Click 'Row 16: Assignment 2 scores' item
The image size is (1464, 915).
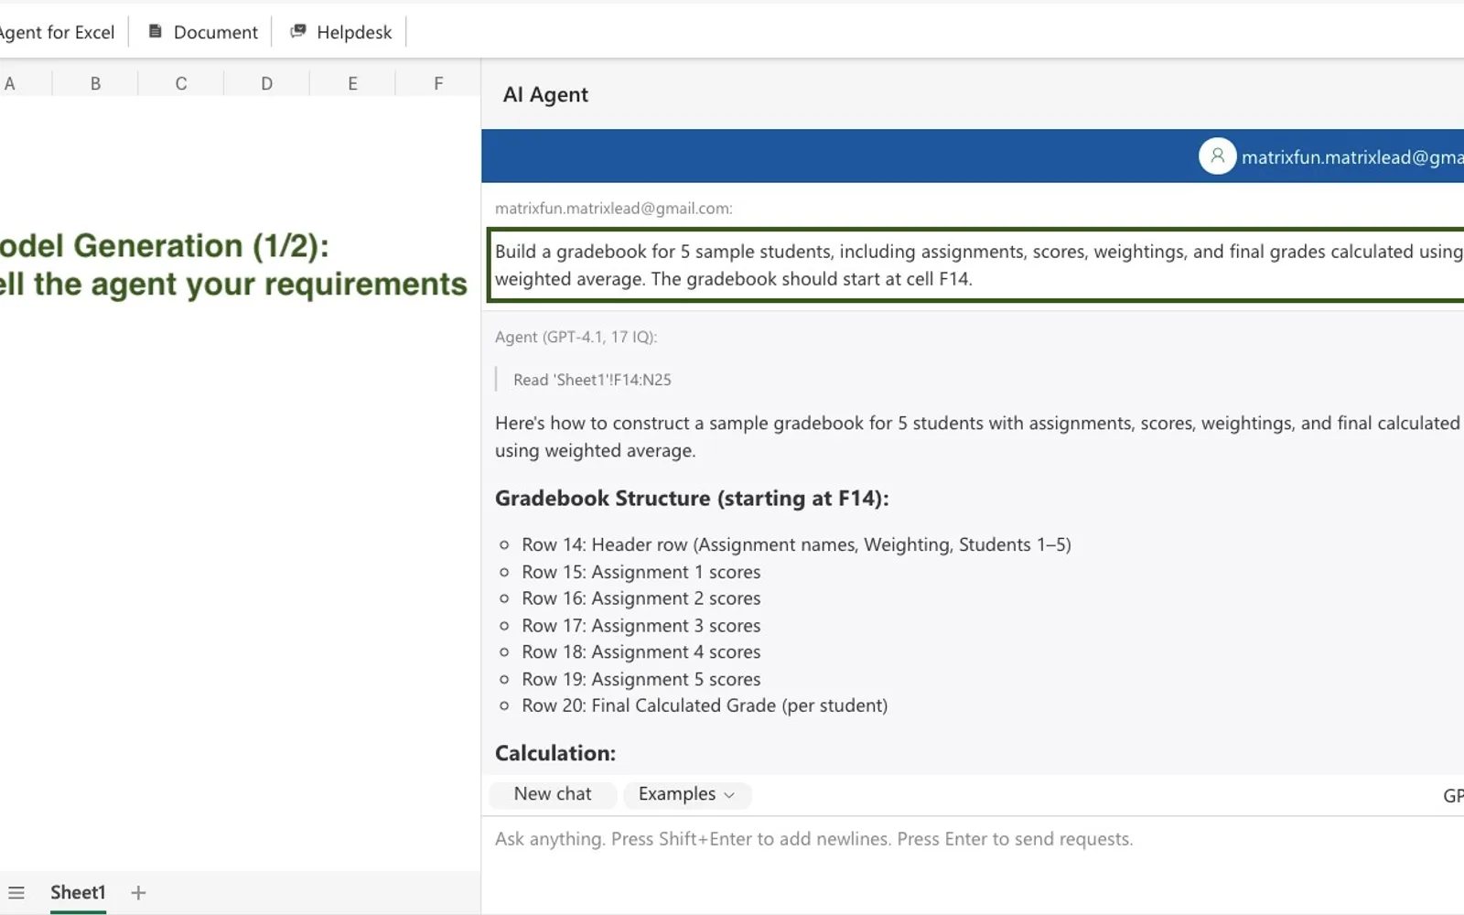pos(640,598)
